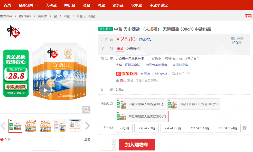Viewport: 253px width, 152px height.
Task: Choose the 中盐未加碘天山湖盐300g*8 option
Action: click(142, 117)
